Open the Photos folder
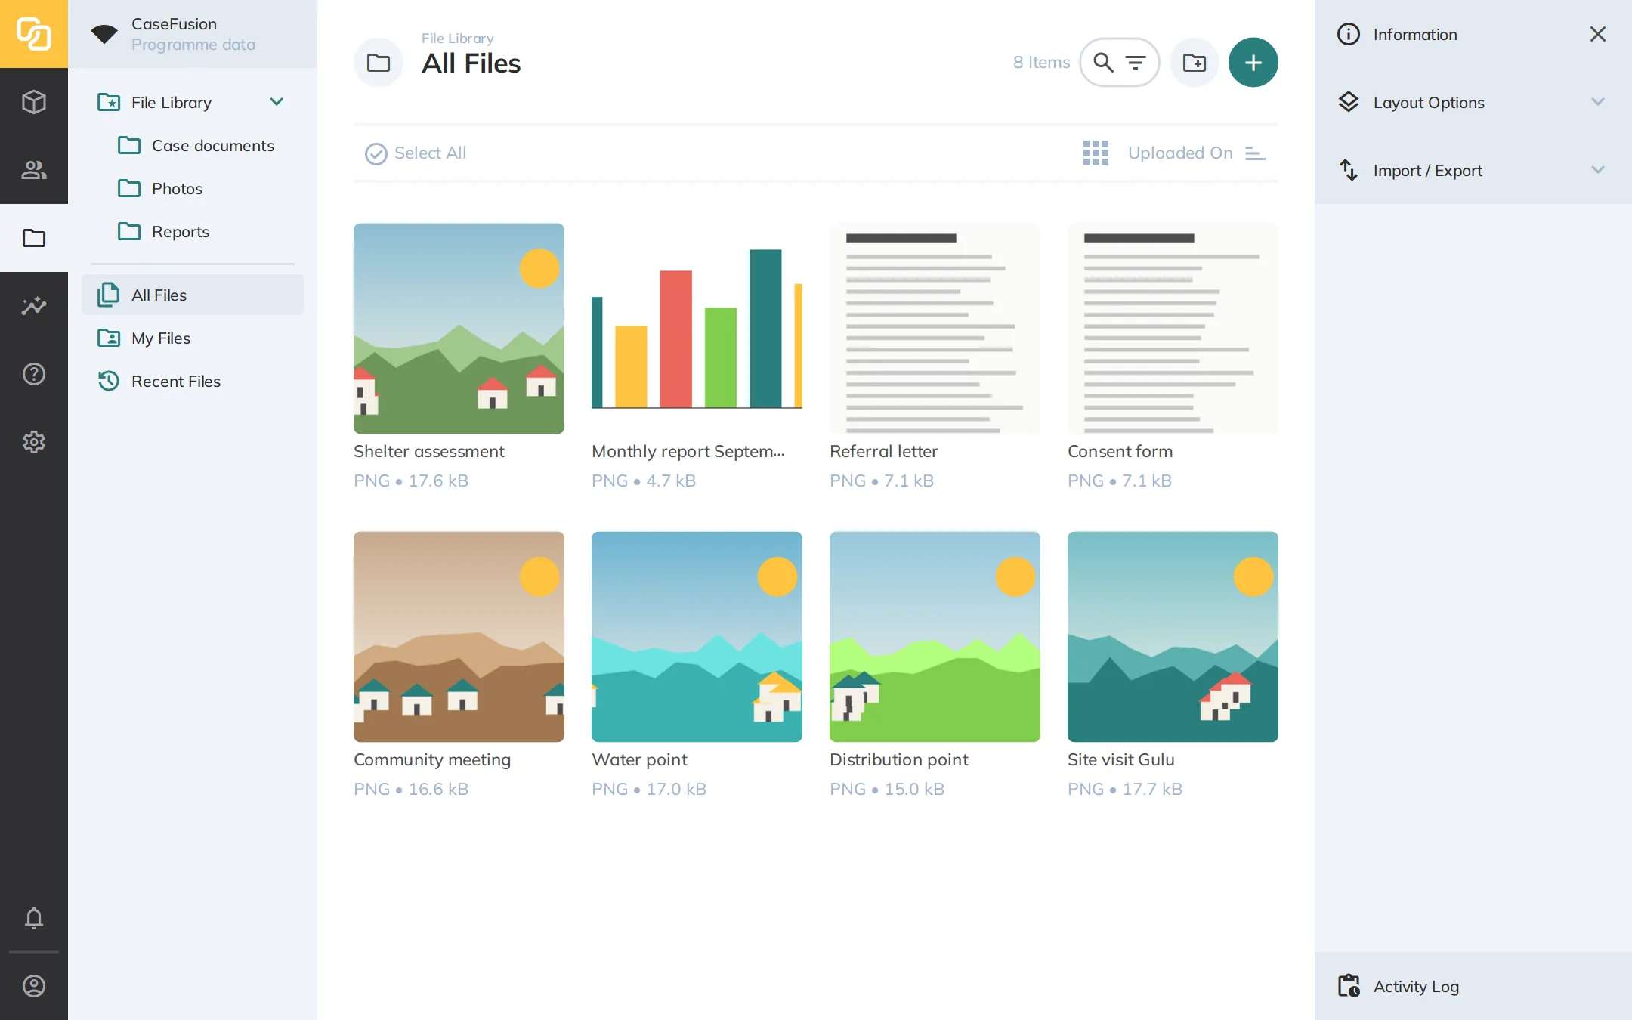 pos(161,188)
